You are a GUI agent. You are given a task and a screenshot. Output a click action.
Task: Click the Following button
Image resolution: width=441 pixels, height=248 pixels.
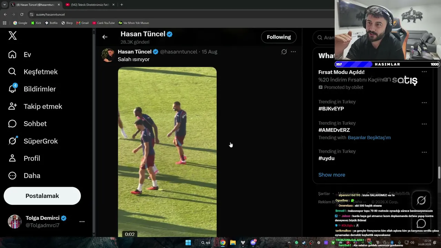[279, 37]
